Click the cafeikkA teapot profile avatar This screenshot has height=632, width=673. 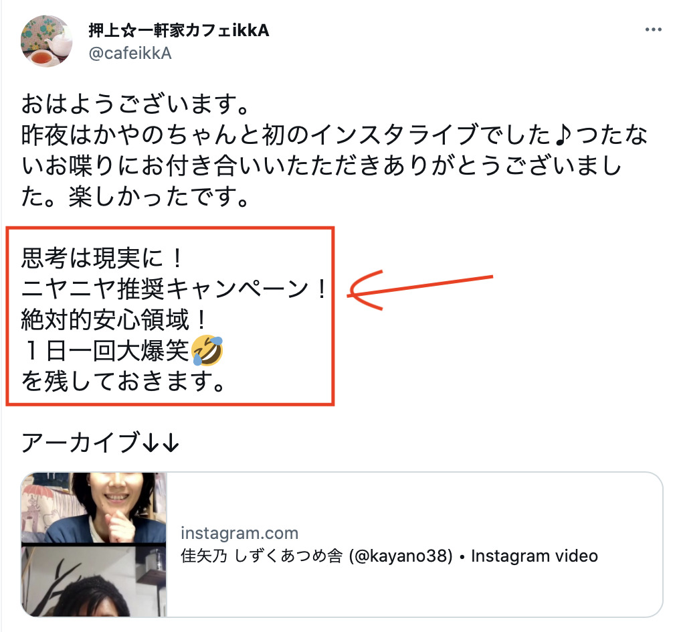pyautogui.click(x=46, y=42)
